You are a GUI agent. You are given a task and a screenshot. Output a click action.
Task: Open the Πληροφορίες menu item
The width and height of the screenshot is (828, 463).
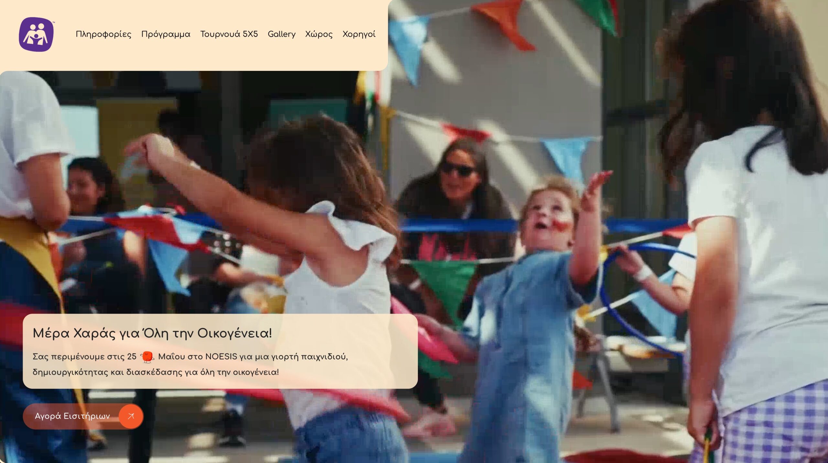103,34
